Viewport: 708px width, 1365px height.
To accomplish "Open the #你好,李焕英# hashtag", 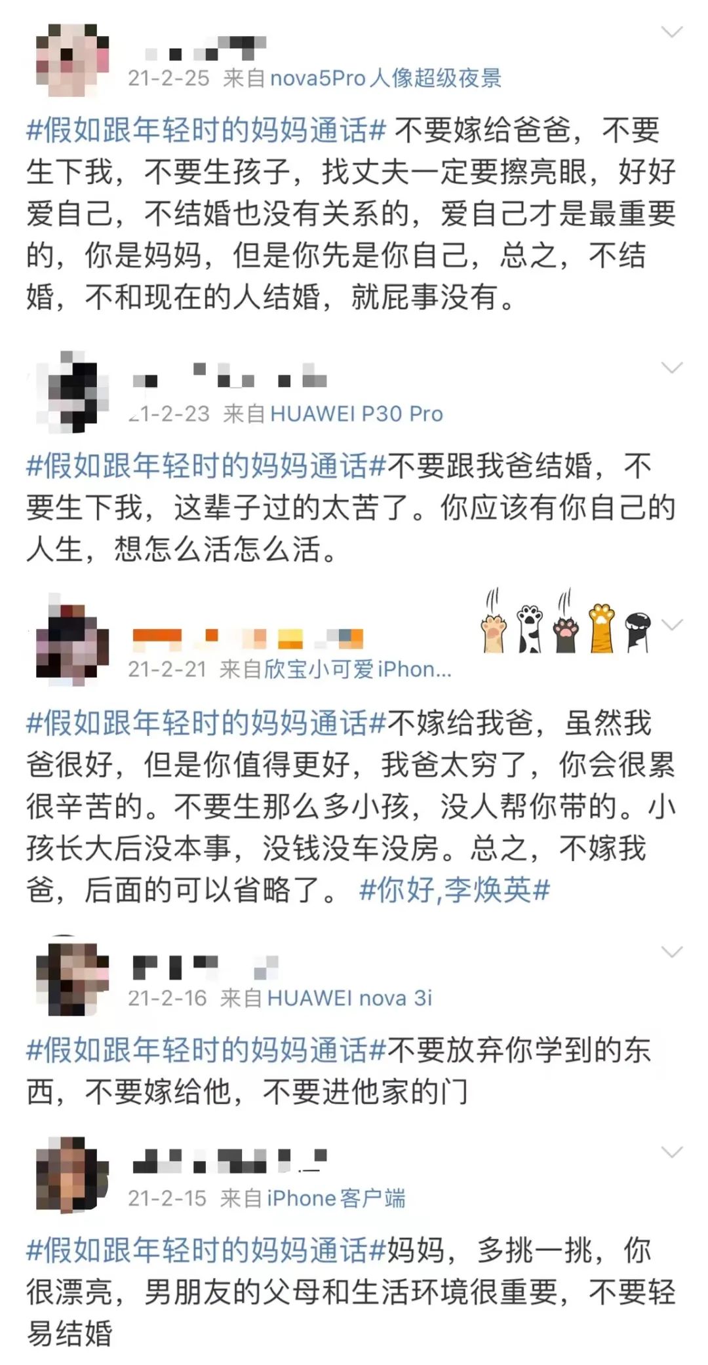I will (455, 890).
